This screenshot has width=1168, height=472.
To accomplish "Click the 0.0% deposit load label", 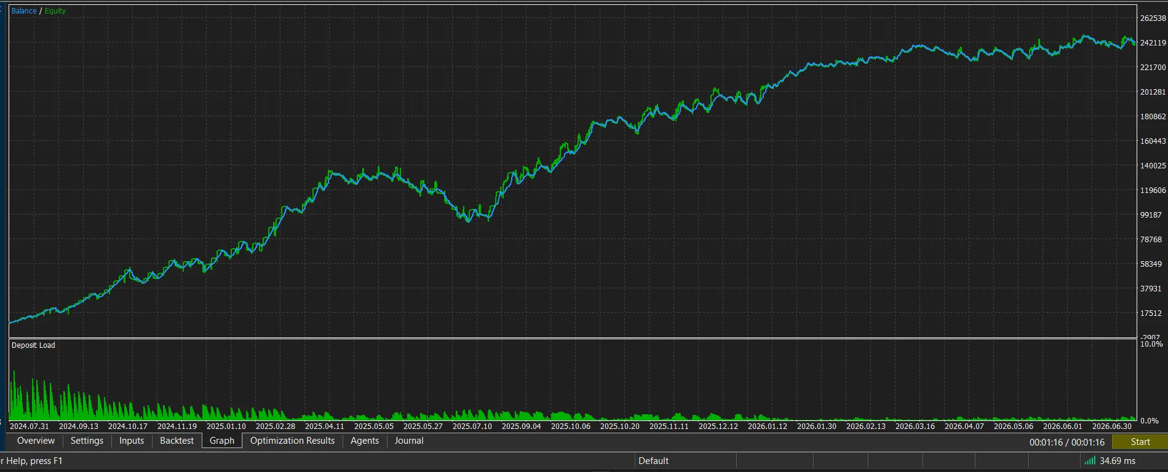I will coord(1150,421).
